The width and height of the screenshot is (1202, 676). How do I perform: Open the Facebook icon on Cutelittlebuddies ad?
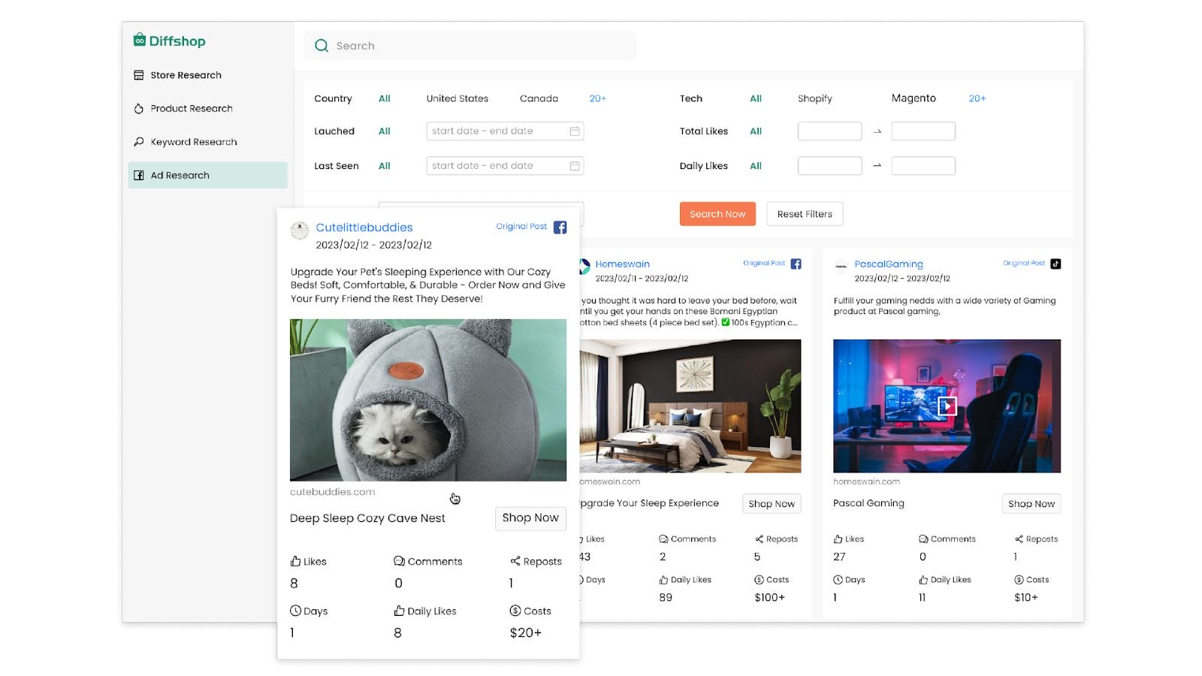tap(560, 228)
